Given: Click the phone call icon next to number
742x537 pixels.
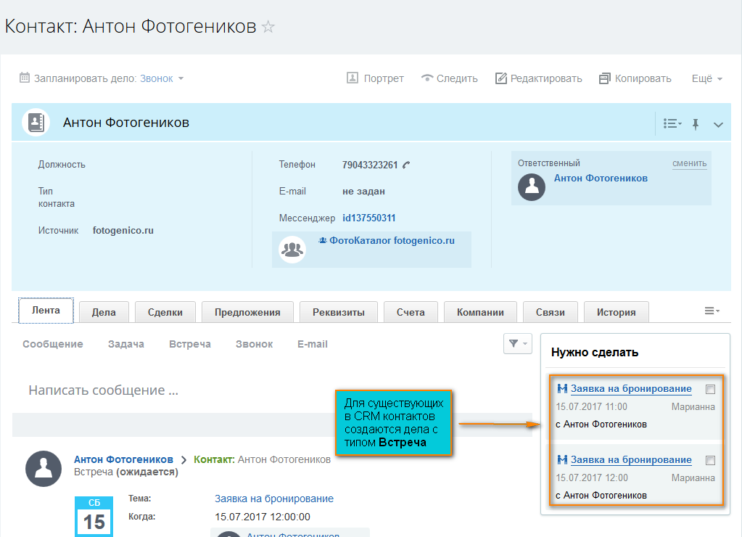Looking at the screenshot, I should click(x=406, y=165).
